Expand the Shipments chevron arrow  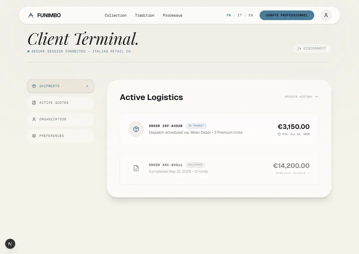87,86
